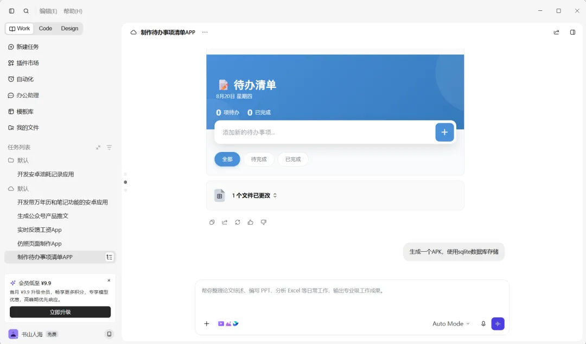Open the more options ellipsis beside title

pyautogui.click(x=205, y=32)
